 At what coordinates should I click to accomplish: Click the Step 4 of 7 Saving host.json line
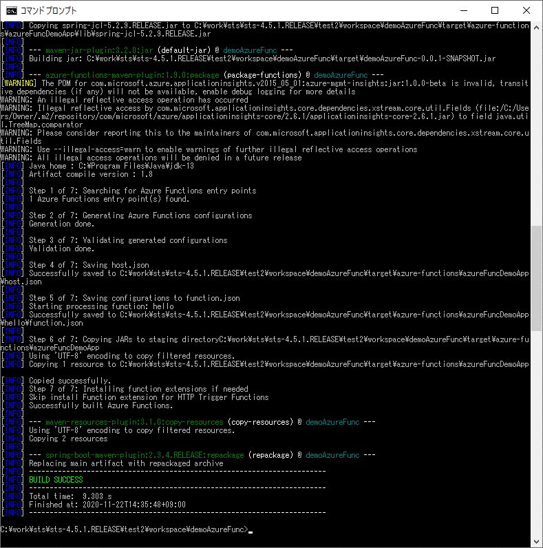coord(88,265)
